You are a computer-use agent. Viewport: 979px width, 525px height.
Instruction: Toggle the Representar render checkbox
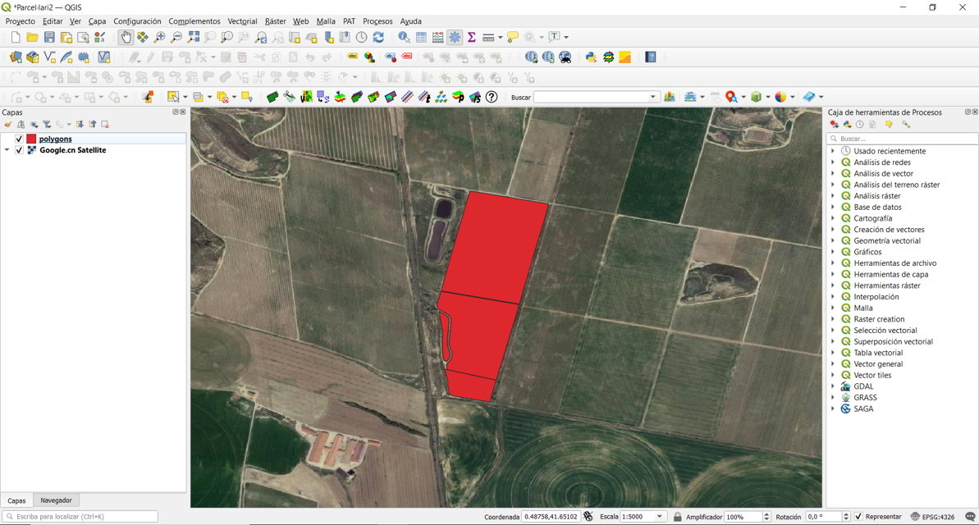pyautogui.click(x=858, y=517)
